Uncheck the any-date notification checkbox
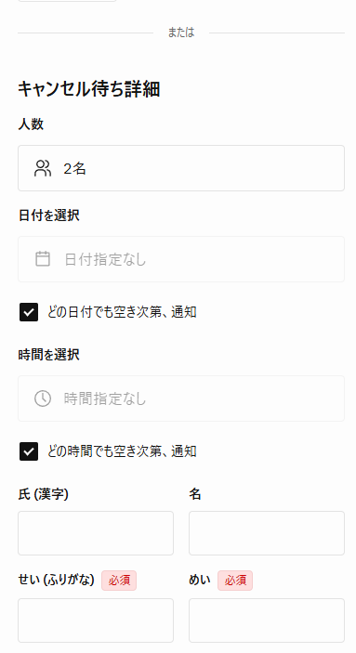Screen dimensions: 356x653 pyautogui.click(x=29, y=312)
